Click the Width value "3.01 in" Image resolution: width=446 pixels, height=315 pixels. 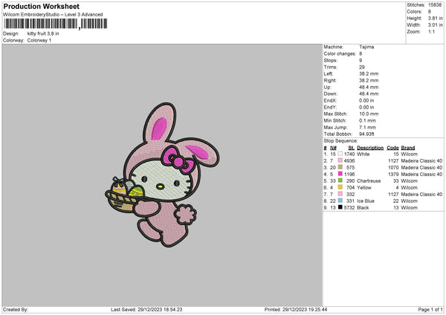(435, 25)
